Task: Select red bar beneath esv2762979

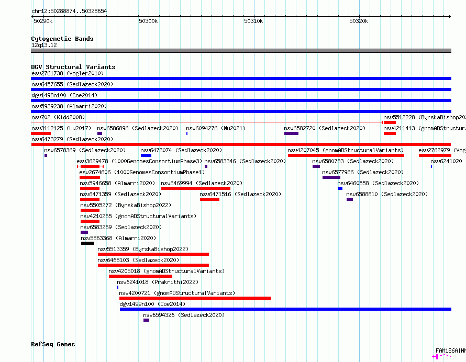Action: pyautogui.click(x=435, y=155)
